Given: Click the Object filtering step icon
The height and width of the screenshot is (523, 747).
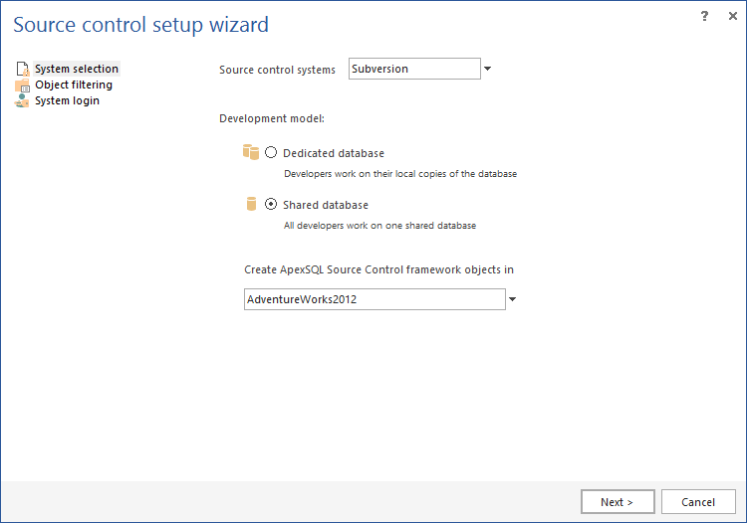Looking at the screenshot, I should (x=22, y=86).
